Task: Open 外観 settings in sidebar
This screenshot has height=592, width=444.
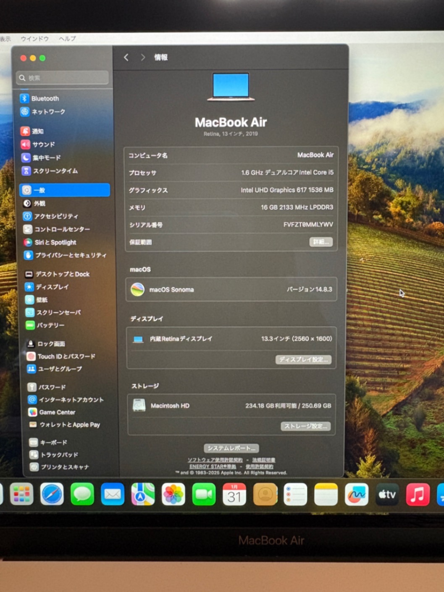Action: 34,203
